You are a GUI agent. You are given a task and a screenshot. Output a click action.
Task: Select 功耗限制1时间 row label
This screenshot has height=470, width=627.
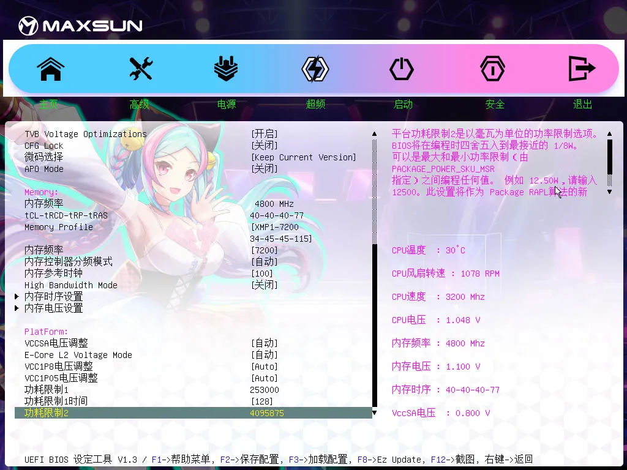click(56, 401)
